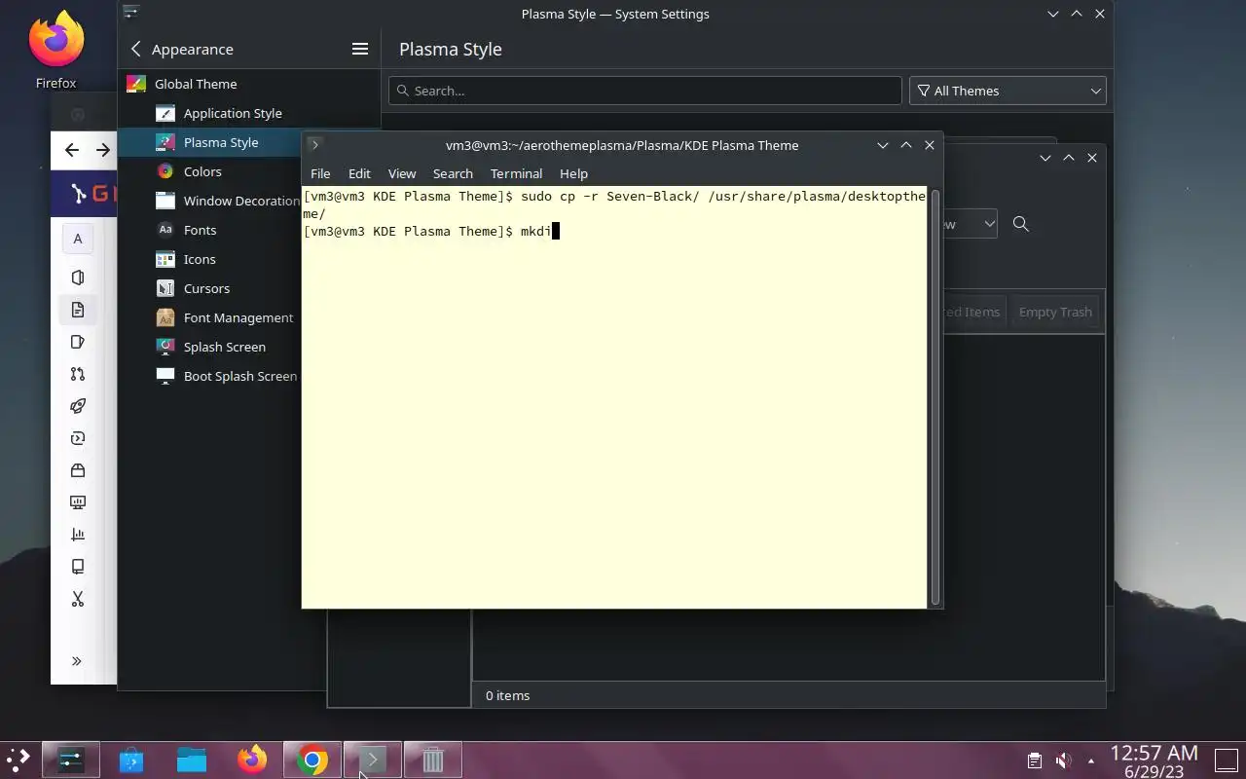
Task: Open the Icons settings page
Action: click(x=200, y=259)
